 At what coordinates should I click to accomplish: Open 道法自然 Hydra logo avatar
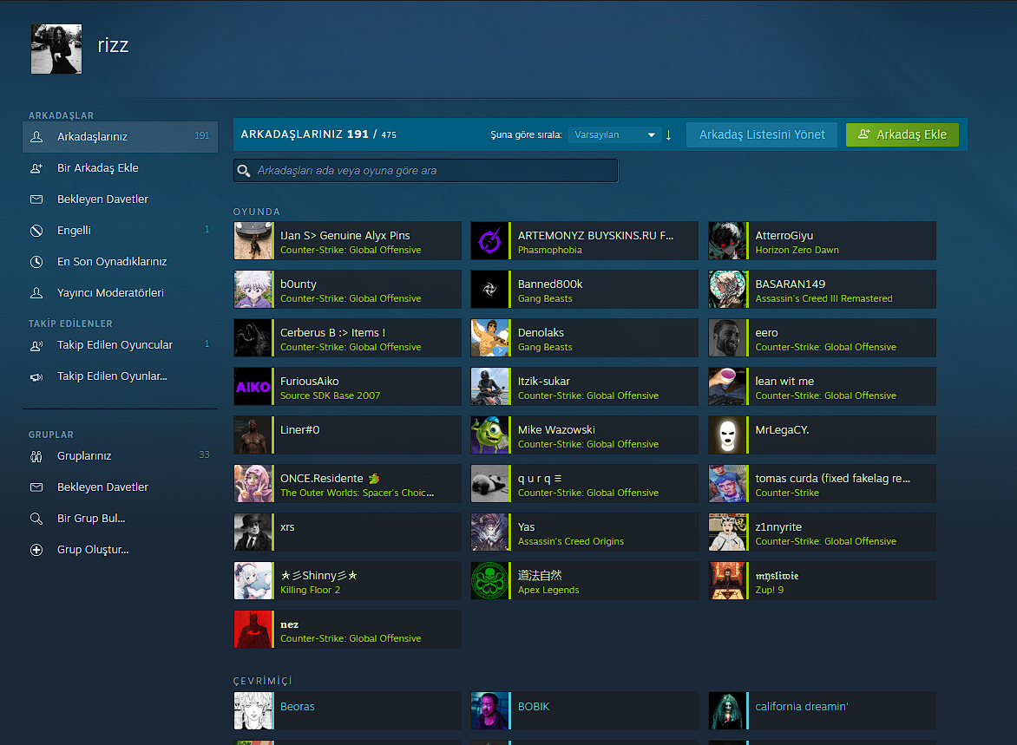coord(490,581)
